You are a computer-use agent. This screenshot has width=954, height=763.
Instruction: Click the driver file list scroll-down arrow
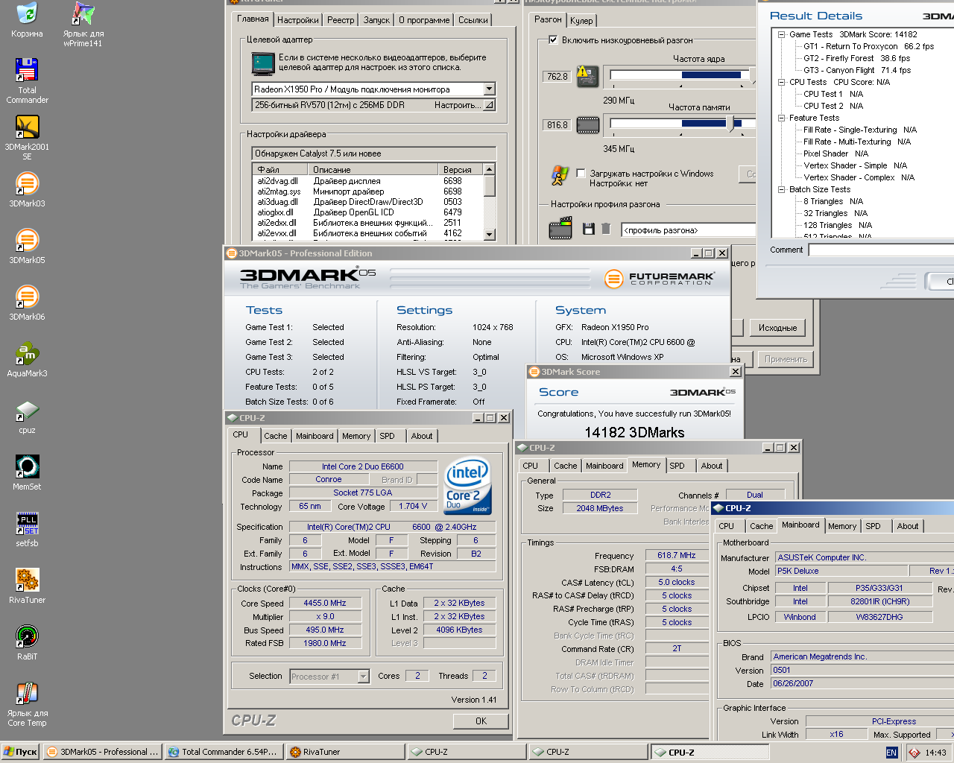[489, 235]
